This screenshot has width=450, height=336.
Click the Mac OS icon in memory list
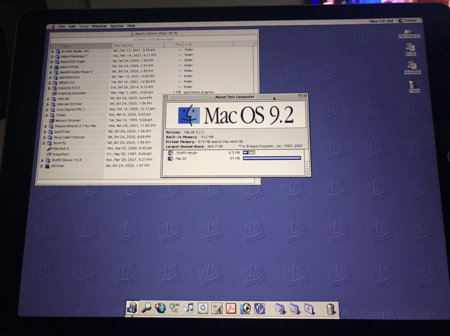tap(170, 159)
